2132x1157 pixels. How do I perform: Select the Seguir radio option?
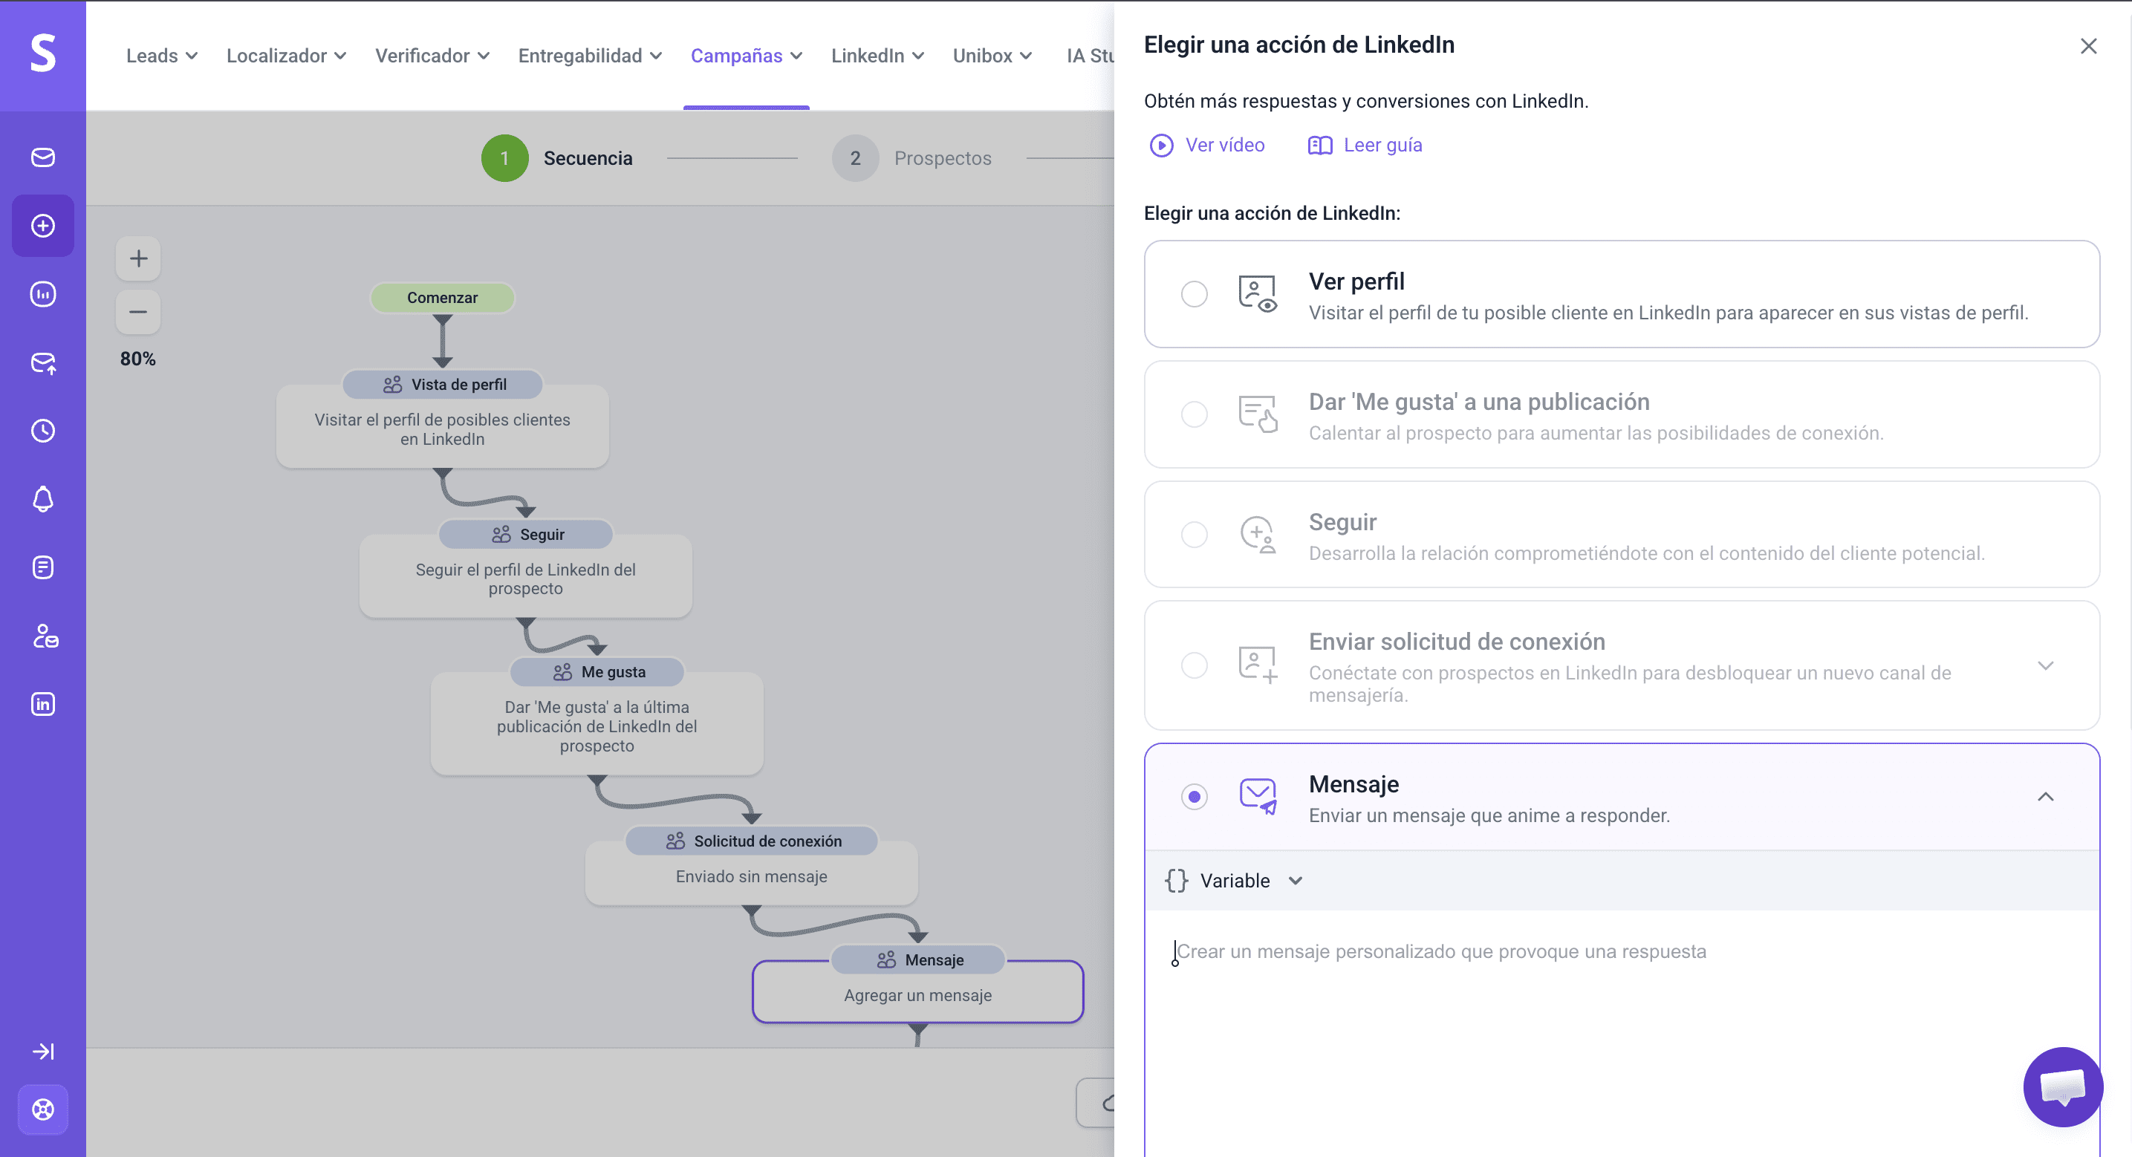click(1195, 535)
